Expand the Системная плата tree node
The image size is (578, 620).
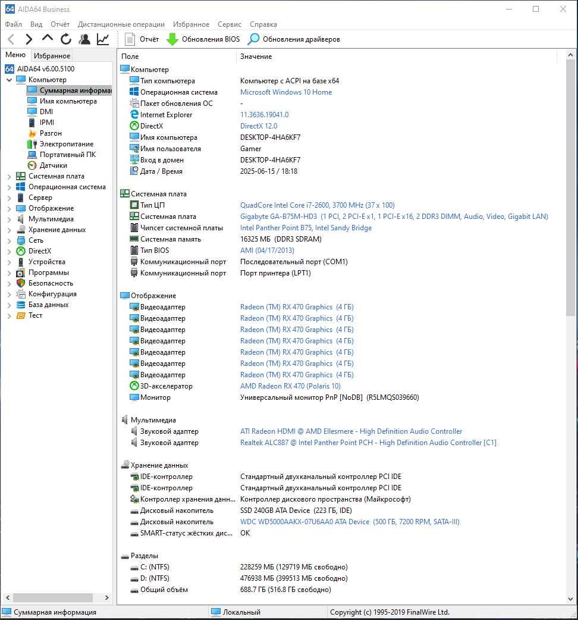pos(9,176)
